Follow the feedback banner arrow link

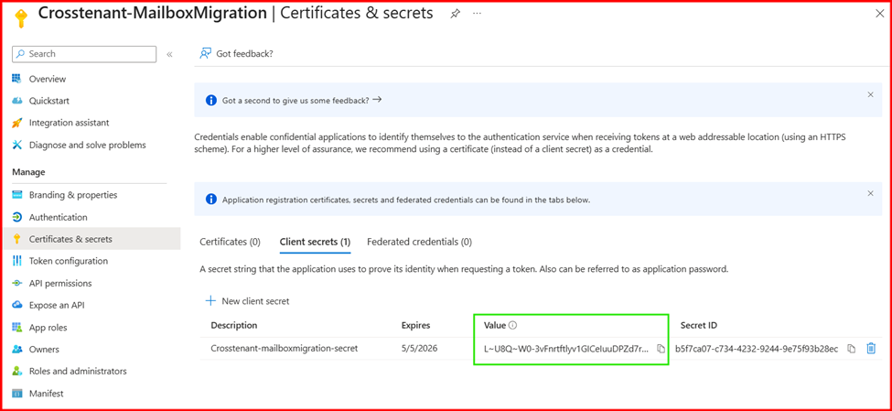(378, 100)
